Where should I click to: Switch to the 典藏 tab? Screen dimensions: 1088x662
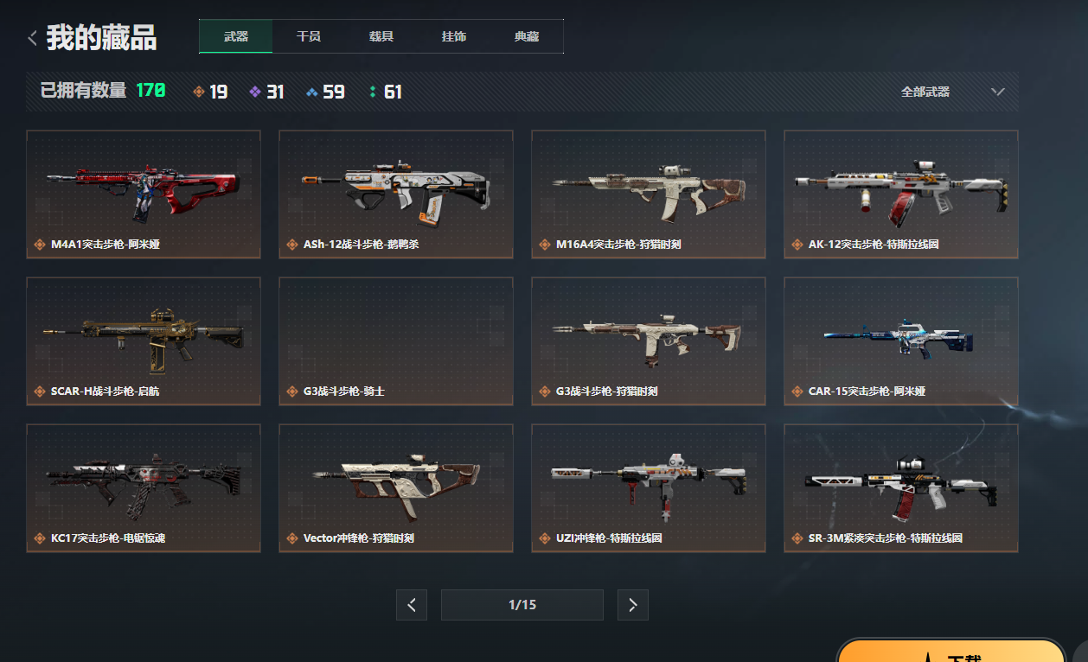coord(527,36)
